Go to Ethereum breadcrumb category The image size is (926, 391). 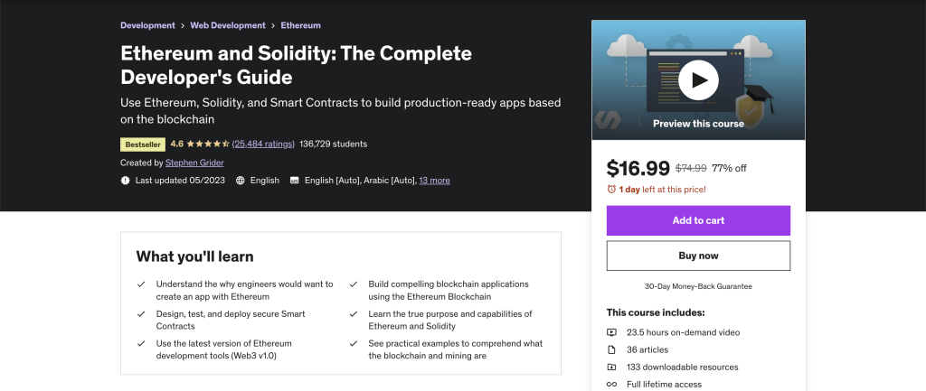[x=300, y=25]
